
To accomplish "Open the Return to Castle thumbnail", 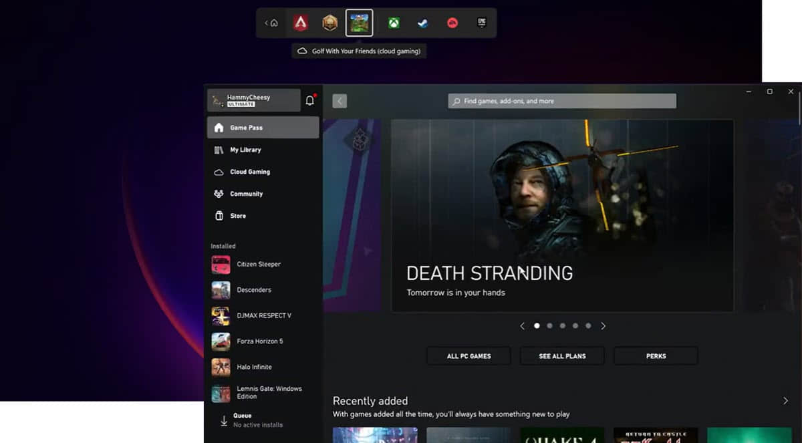I will pyautogui.click(x=656, y=436).
